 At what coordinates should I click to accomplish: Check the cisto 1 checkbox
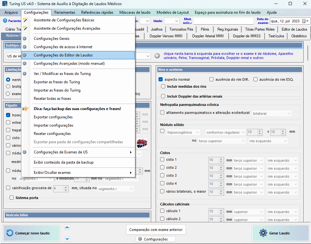(162, 159)
